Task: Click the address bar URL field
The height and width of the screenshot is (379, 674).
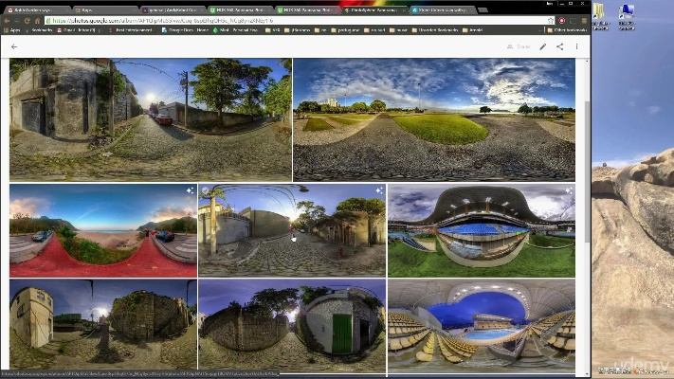Action: [x=284, y=20]
